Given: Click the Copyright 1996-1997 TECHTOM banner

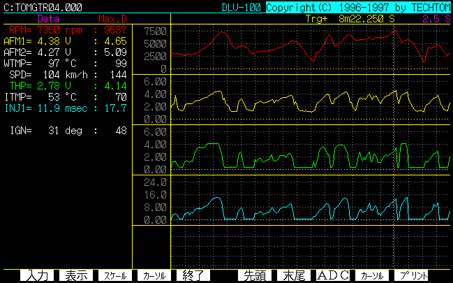Looking at the screenshot, I should point(358,7).
